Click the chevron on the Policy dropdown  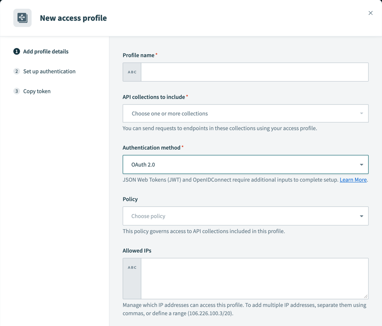tap(361, 216)
